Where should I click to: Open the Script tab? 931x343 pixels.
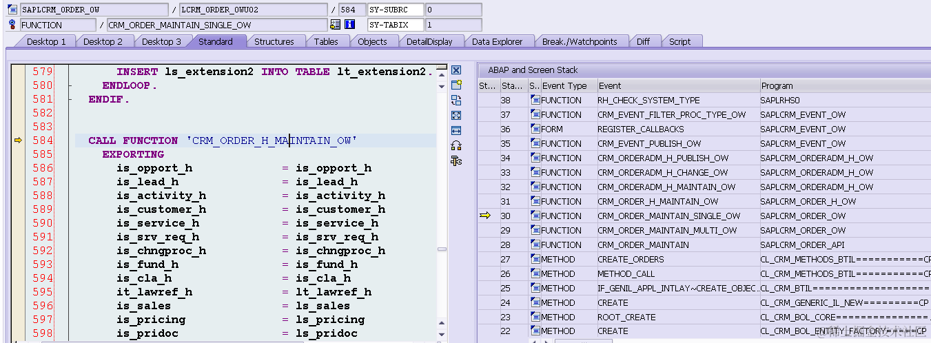click(679, 41)
